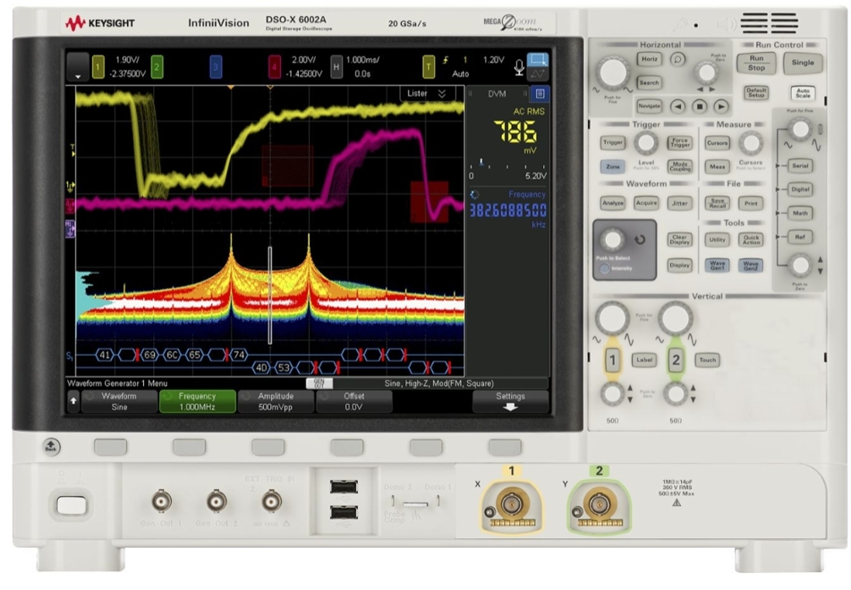Push the channel 1 vertical scale knob
This screenshot has height=590, width=851.
[612, 318]
